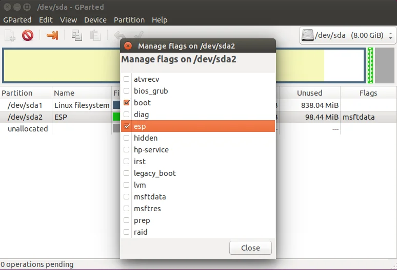Viewport: 397px width, 270px height.
Task: Click the Name column header
Action: (x=82, y=93)
